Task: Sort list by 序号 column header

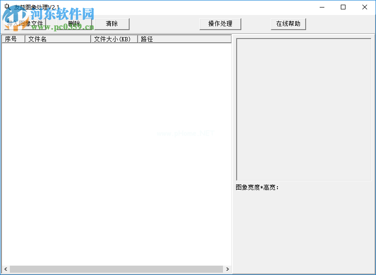Action: pos(13,39)
